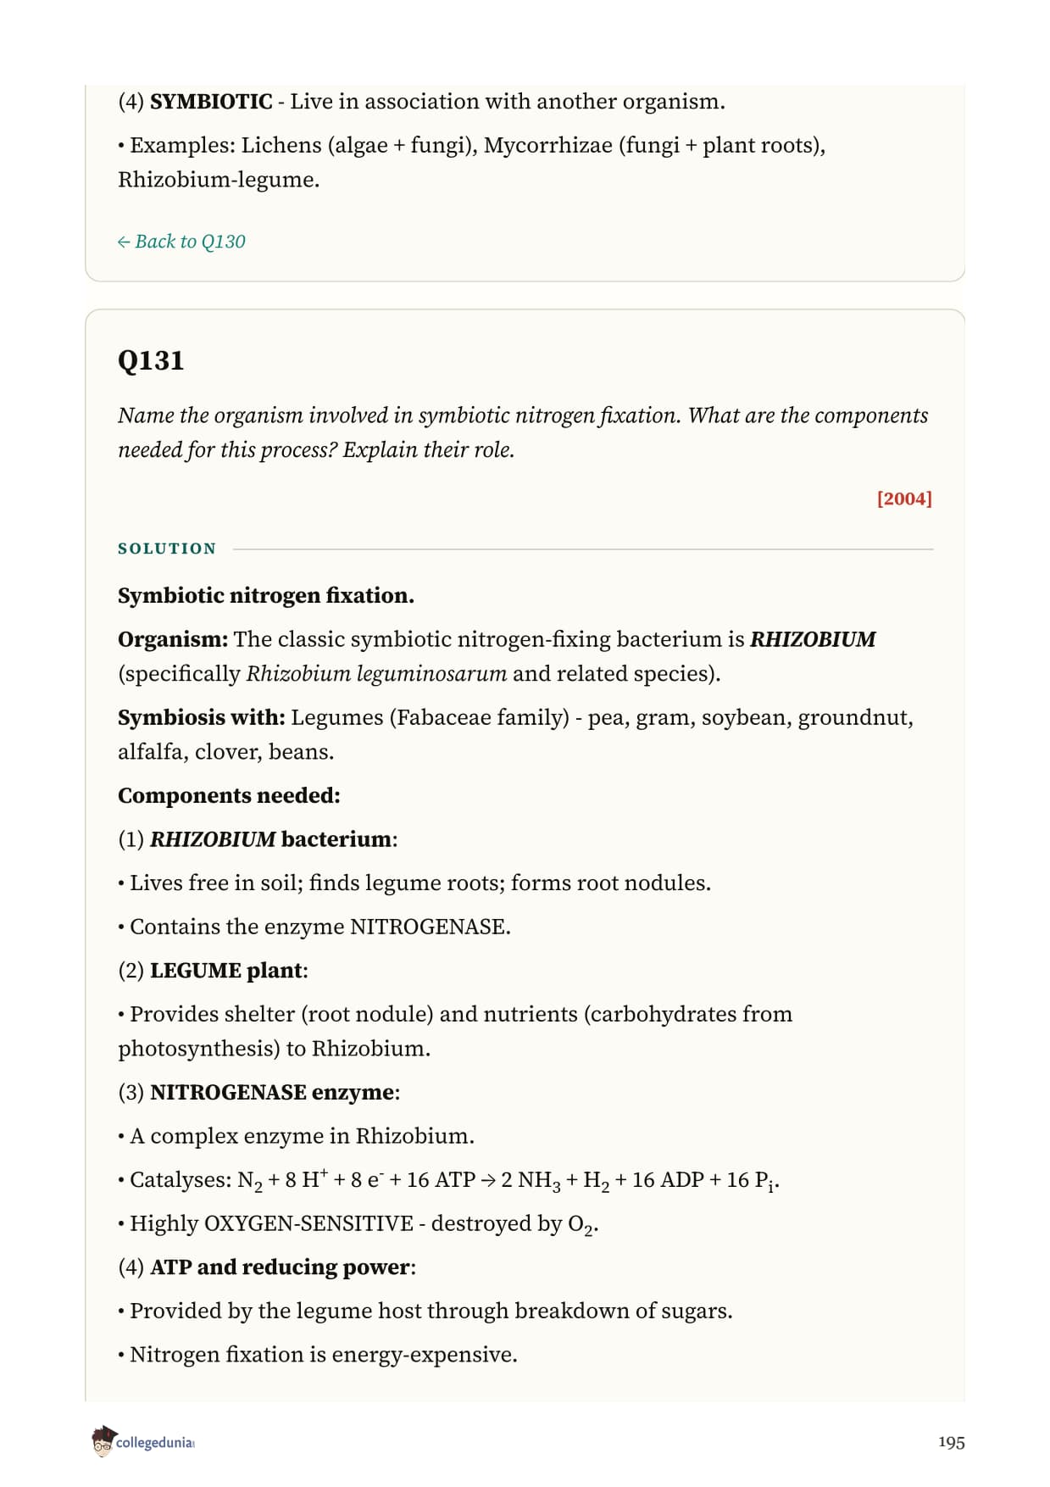Click the Back to Q130 link
1050x1487 pixels.
coord(181,242)
